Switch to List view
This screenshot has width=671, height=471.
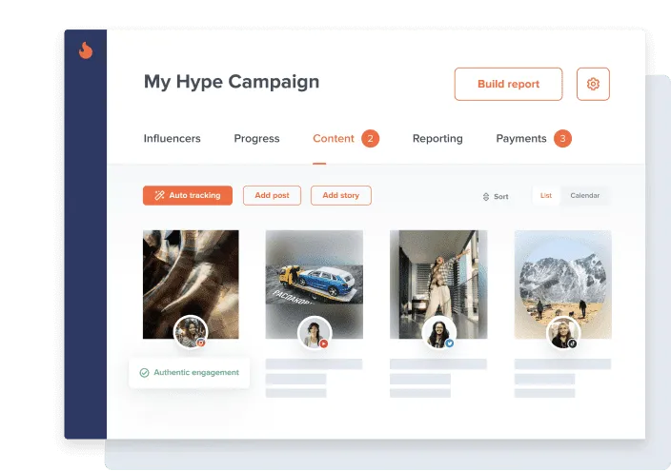545,196
